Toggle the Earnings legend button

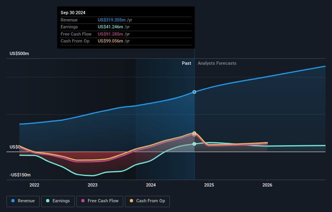click(x=58, y=201)
